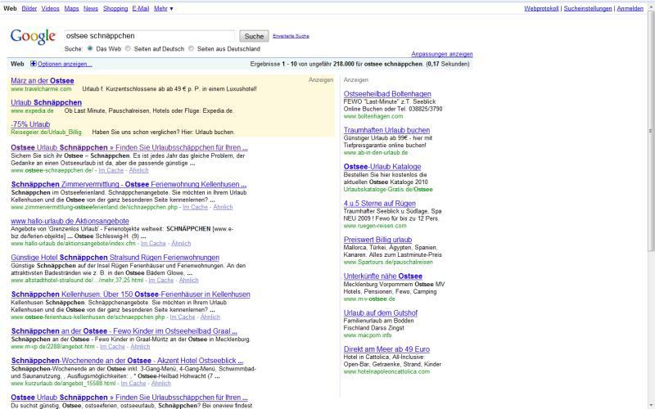Open 'Günstige Hotel Schnäppchen Stralsund Rügen' result
The image size is (655, 409).
(115, 258)
